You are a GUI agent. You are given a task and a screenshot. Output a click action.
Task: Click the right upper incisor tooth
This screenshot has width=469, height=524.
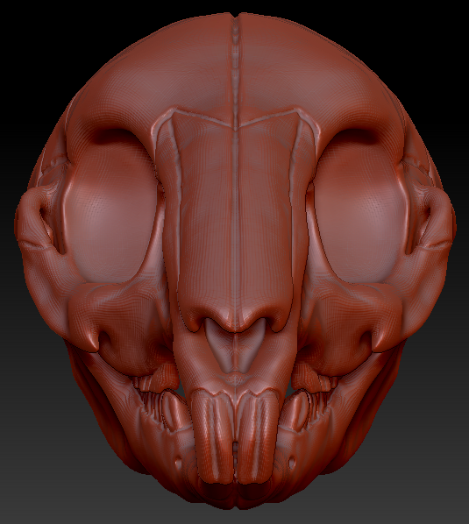[258, 436]
